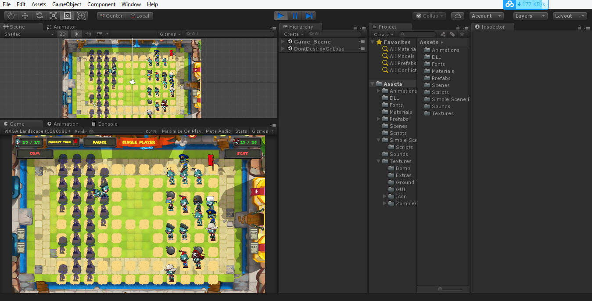Toggle scene audio speaker icon

(88, 34)
